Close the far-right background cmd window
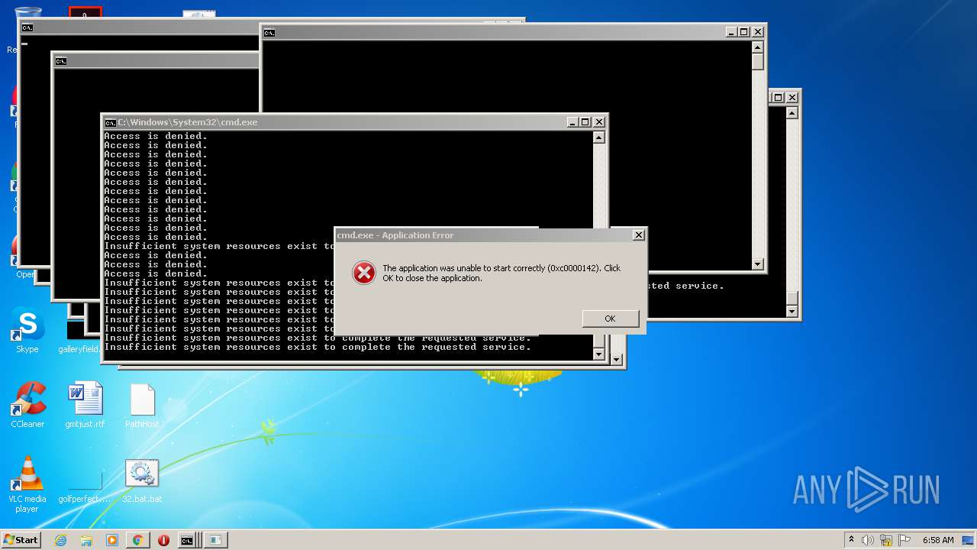Viewport: 977px width, 550px height. [x=792, y=97]
